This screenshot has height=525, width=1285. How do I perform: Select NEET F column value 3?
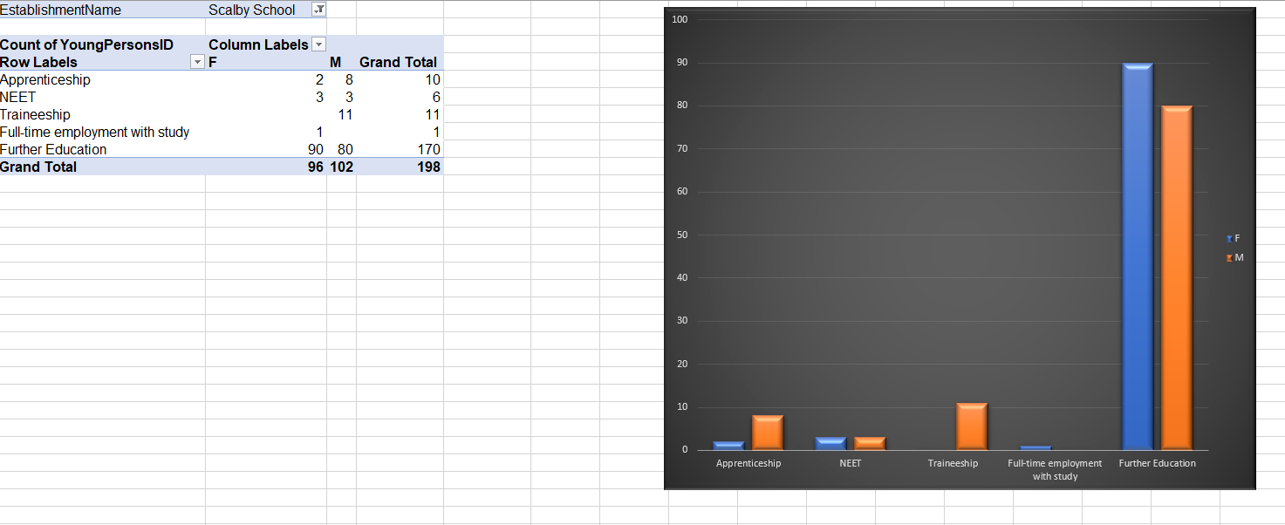pos(266,97)
